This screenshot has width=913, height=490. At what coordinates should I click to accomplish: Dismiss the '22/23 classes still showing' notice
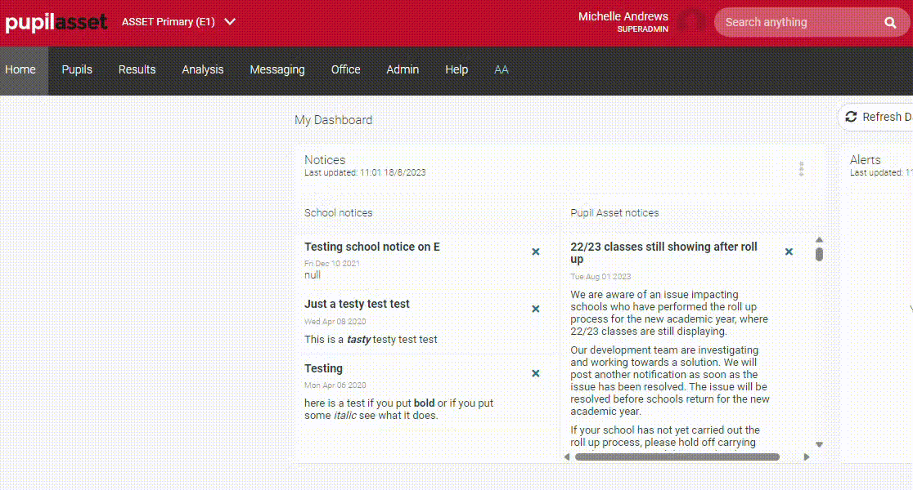pyautogui.click(x=789, y=252)
